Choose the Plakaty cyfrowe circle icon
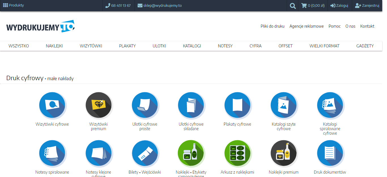 [237, 105]
